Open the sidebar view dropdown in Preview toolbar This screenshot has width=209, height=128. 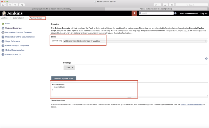click(4, 5)
